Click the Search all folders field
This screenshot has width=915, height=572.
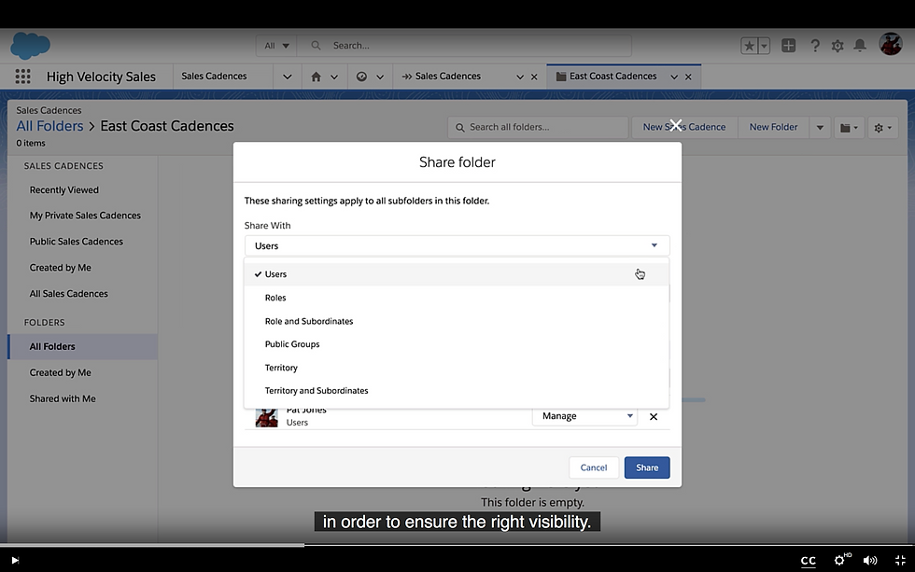[538, 127]
